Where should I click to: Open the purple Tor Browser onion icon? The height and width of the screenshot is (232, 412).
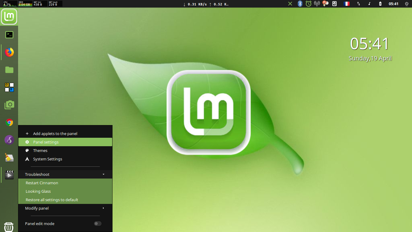(x=9, y=140)
